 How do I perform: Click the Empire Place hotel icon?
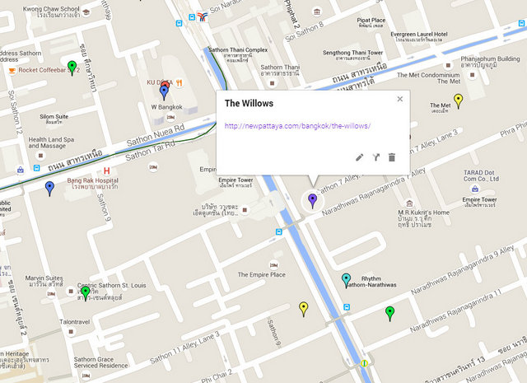pyautogui.click(x=274, y=265)
